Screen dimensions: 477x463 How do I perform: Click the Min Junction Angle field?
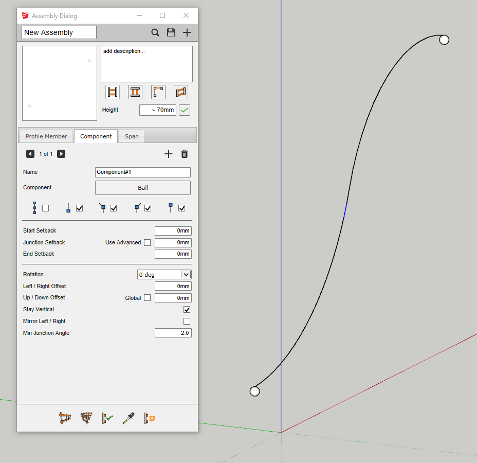click(173, 333)
